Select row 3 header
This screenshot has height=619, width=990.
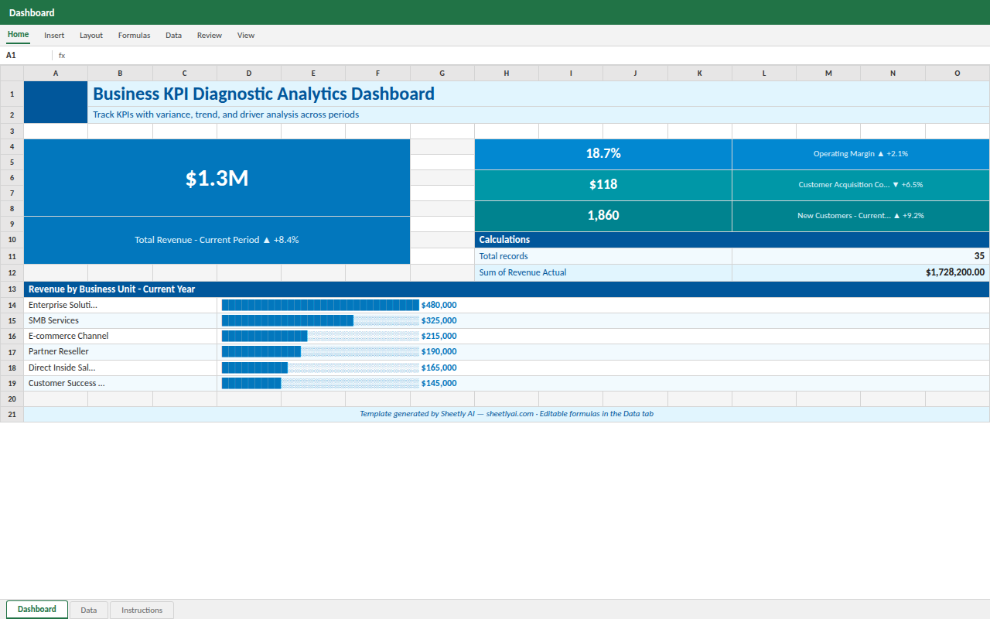[12, 131]
